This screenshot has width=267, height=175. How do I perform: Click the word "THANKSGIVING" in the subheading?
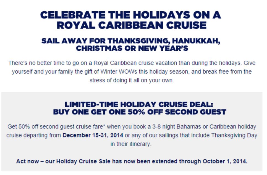pyautogui.click(x=138, y=41)
